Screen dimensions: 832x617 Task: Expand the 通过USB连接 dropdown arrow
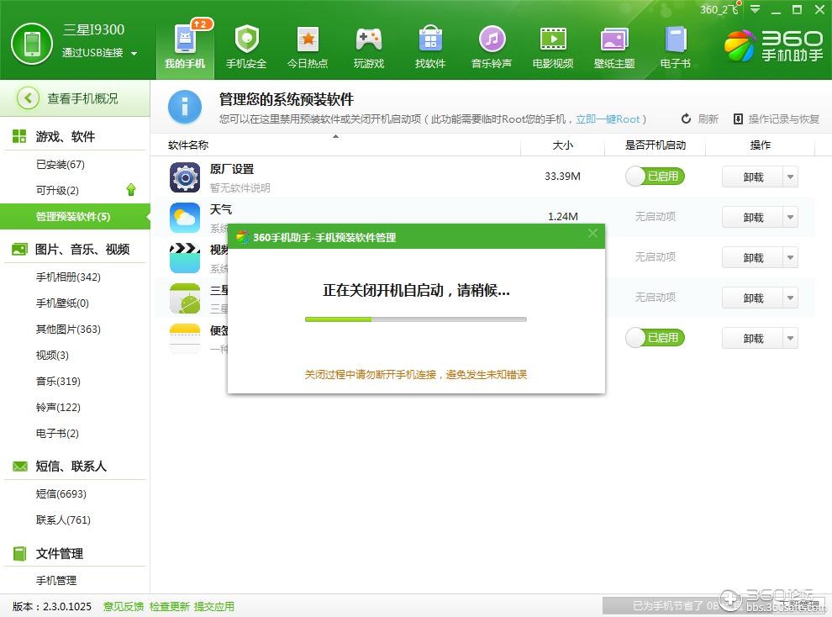coord(134,53)
